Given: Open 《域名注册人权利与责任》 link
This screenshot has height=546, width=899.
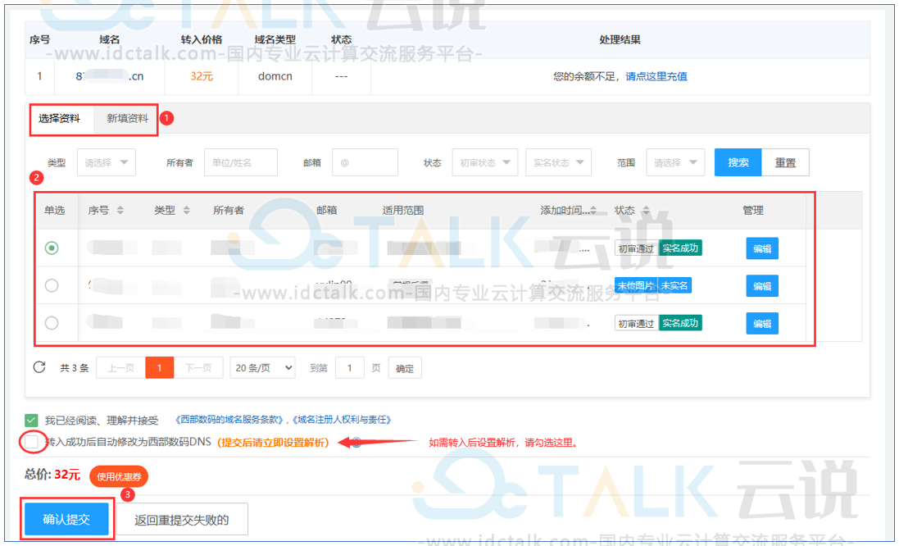Looking at the screenshot, I should tap(343, 420).
